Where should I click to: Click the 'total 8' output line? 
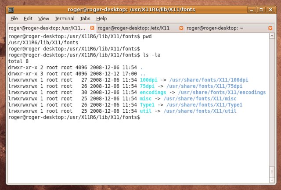pos(18,61)
